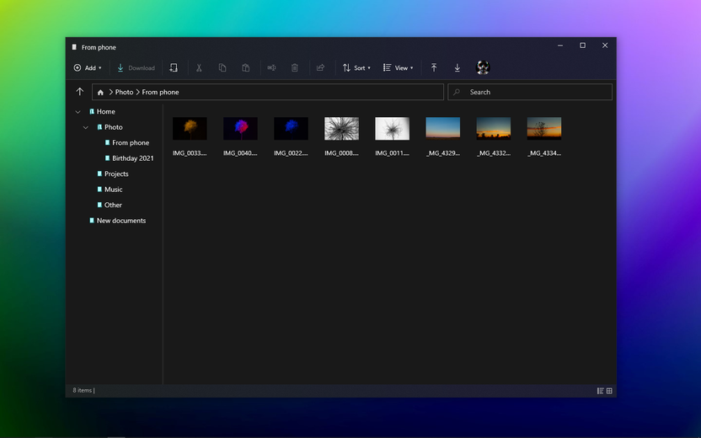The height and width of the screenshot is (438, 701).
Task: Click the 8 items status text
Action: tap(83, 390)
